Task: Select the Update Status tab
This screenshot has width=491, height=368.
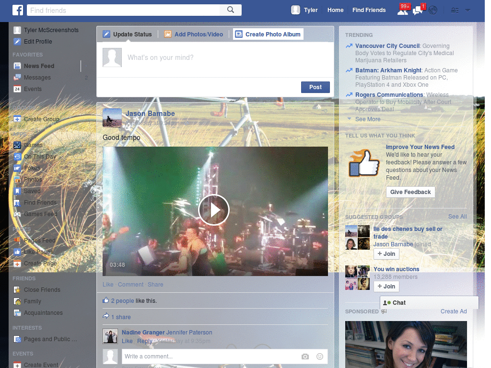Action: (128, 34)
